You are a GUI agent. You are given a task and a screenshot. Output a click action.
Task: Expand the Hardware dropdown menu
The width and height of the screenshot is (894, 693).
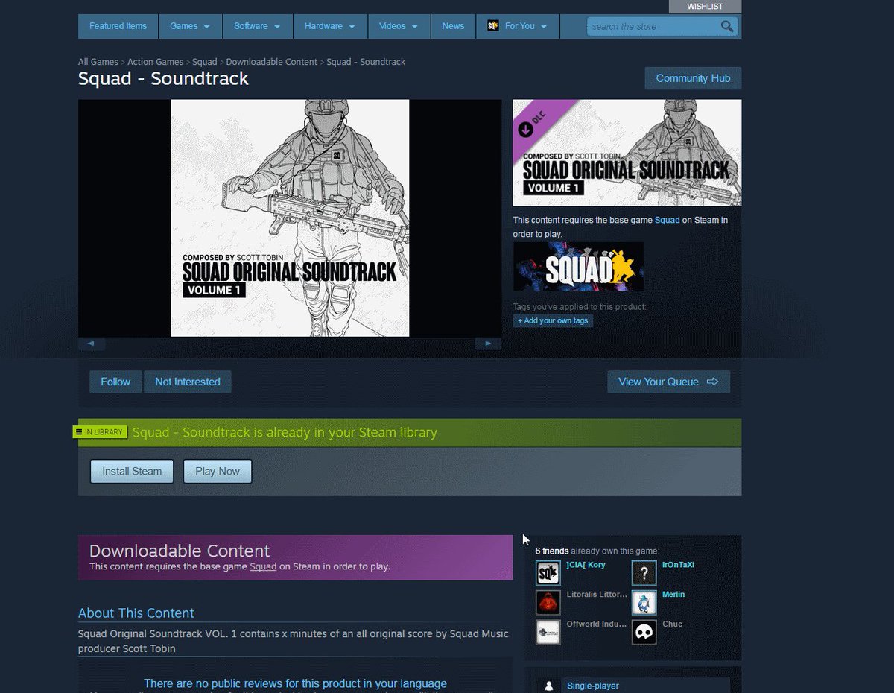pyautogui.click(x=329, y=26)
